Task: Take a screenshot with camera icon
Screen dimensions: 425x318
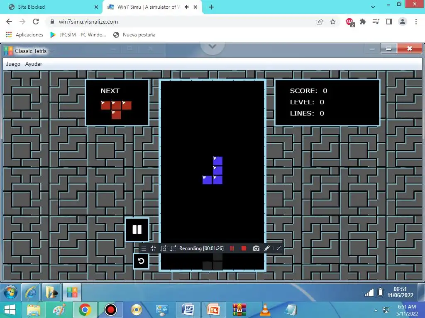Action: pyautogui.click(x=256, y=248)
